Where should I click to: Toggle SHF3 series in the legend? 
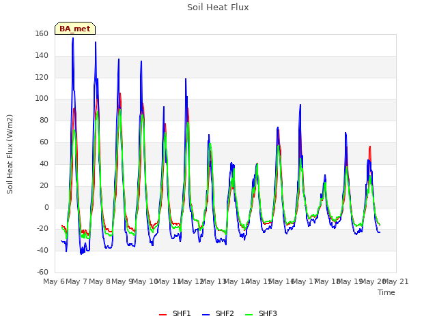click(261, 313)
